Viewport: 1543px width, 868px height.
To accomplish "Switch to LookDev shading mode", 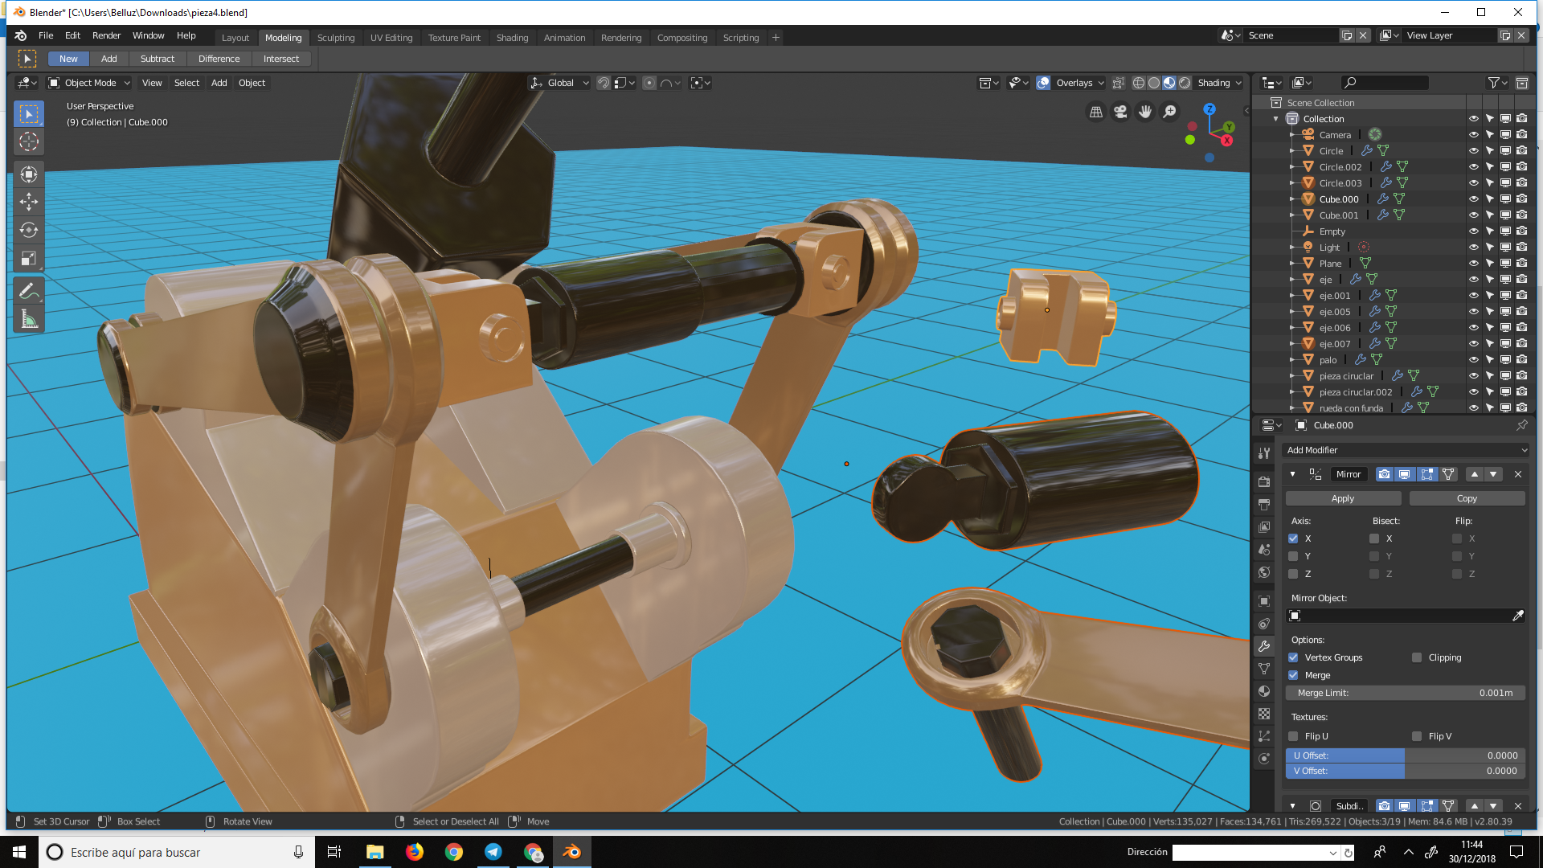I will pos(1169,83).
